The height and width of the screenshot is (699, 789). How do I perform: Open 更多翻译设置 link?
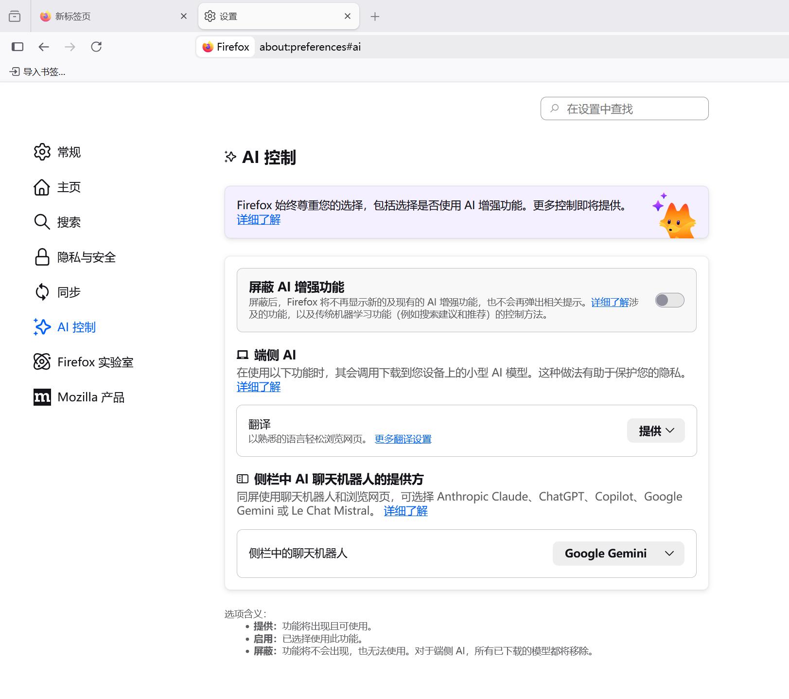[403, 439]
